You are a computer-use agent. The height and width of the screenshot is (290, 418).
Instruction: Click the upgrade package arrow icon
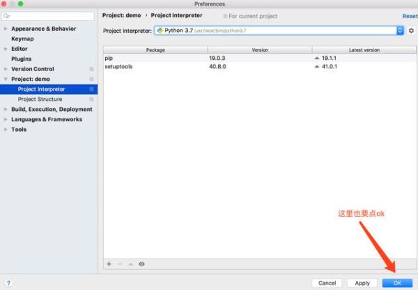131,264
